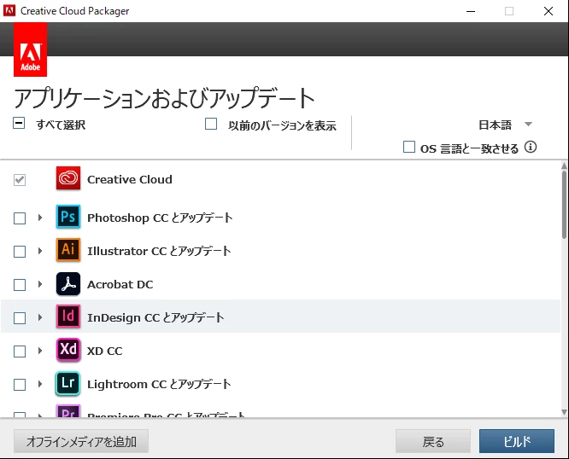Select the Acrobat DC label
569x459 pixels.
point(120,284)
